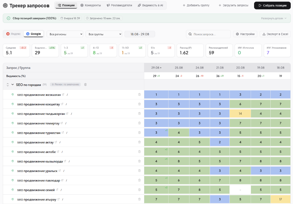Delete the SEO по городам group trash icon
The height and width of the screenshot is (204, 293).
(85, 85)
